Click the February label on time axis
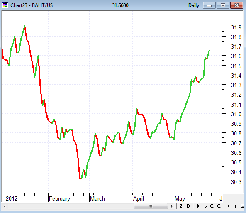The image size is (246, 213). pyautogui.click(x=59, y=199)
